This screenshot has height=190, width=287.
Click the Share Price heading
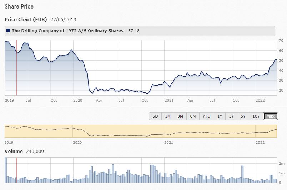pos(19,6)
